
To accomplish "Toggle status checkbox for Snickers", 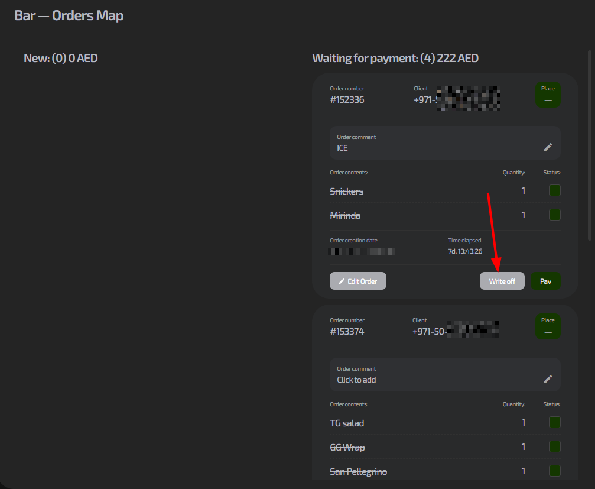I will [554, 191].
